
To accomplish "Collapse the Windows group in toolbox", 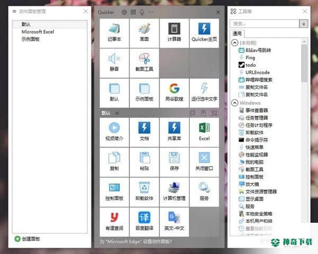I will 235,103.
